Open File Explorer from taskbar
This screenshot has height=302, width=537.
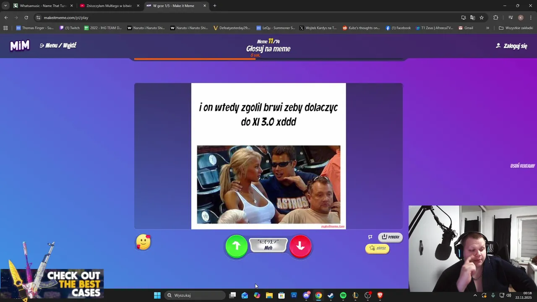coord(269,295)
